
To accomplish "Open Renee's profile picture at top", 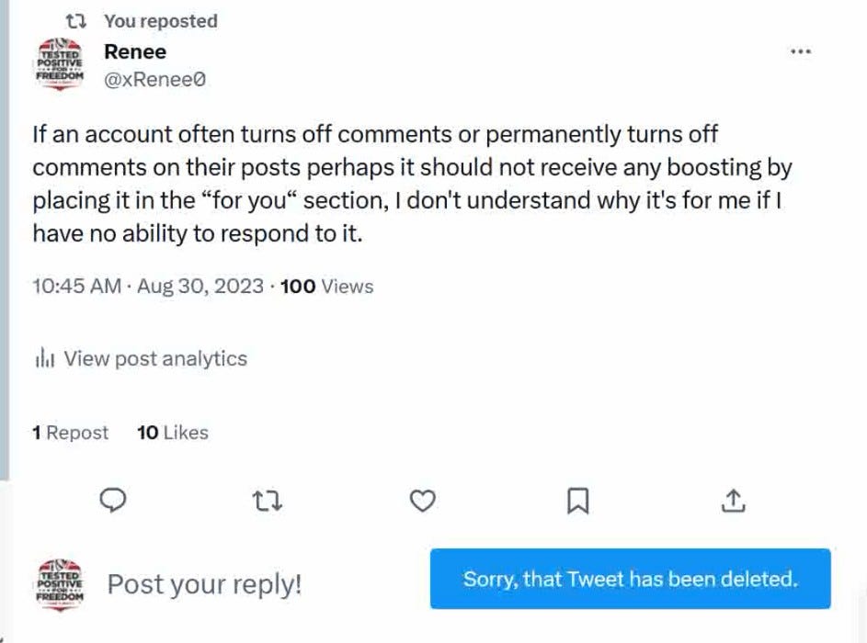I will coord(60,64).
